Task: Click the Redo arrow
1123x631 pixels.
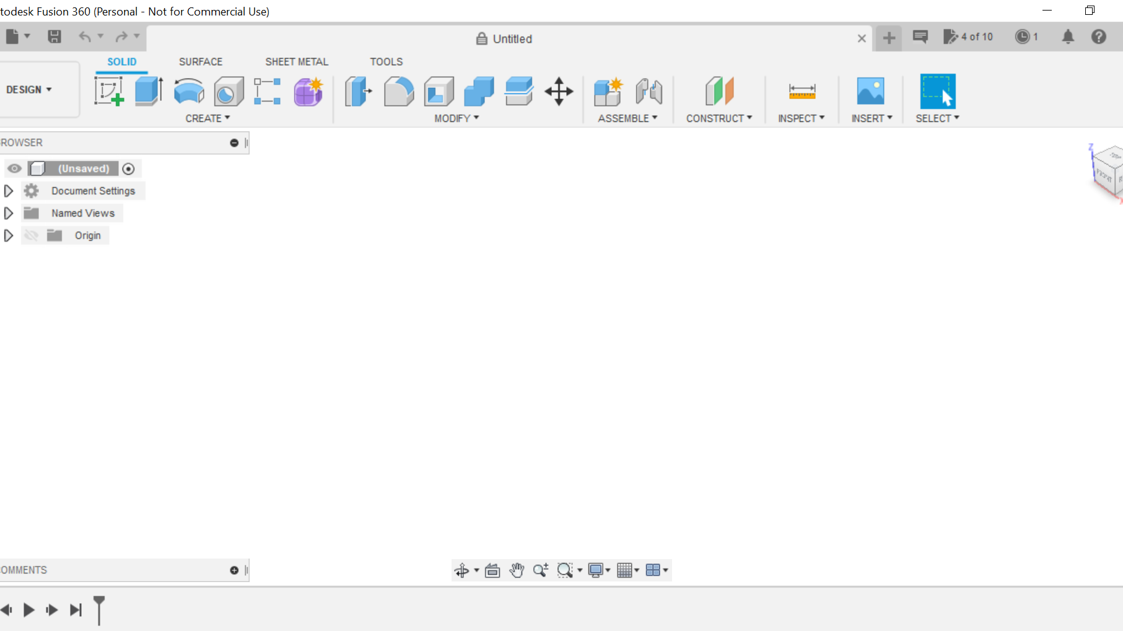Action: 121,37
